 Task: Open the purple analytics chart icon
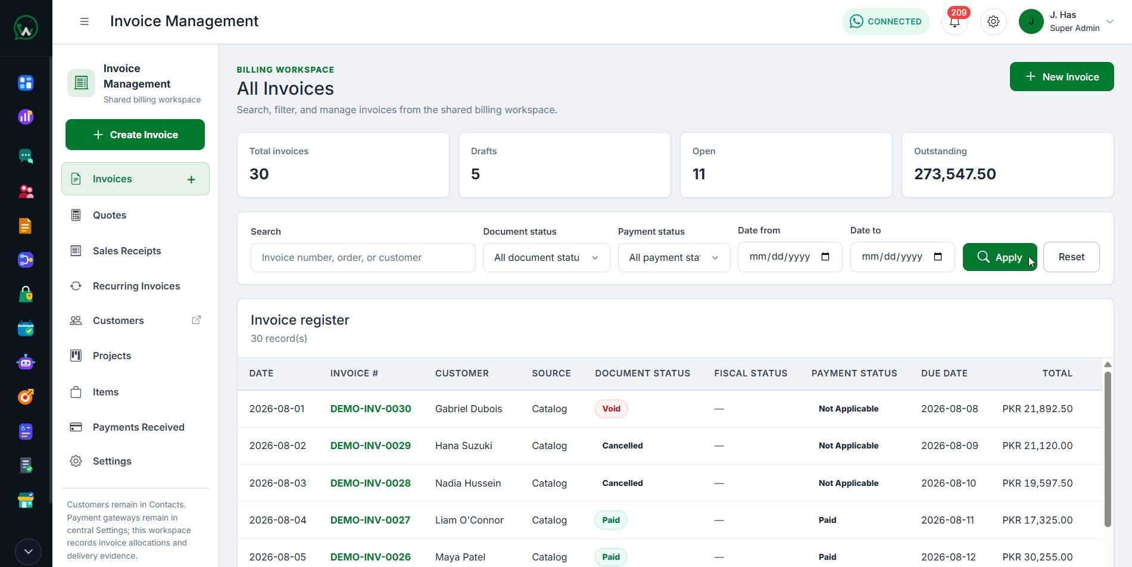26,117
